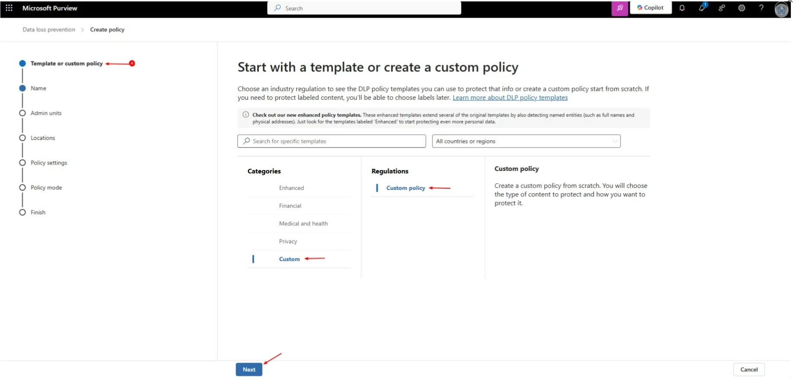The width and height of the screenshot is (803, 382).
Task: Click the pink diagnostics icon beside Copilot
Action: [620, 8]
